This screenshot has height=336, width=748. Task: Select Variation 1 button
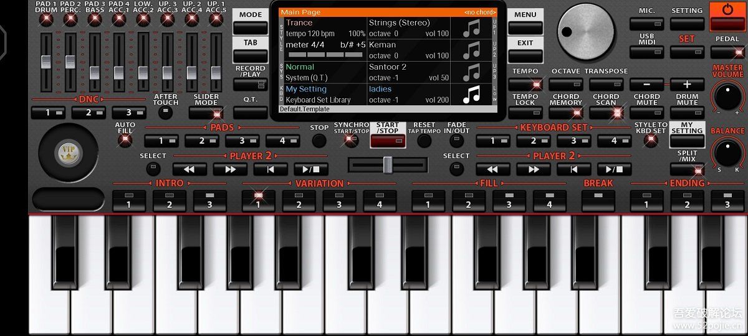(x=258, y=200)
